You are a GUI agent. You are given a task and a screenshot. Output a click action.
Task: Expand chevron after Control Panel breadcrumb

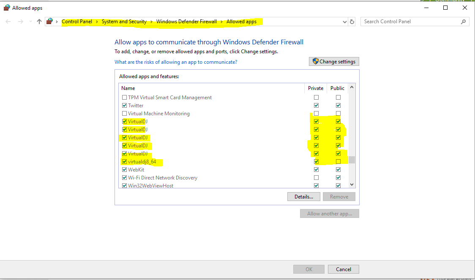point(97,22)
